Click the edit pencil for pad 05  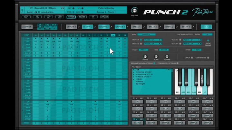192,98
